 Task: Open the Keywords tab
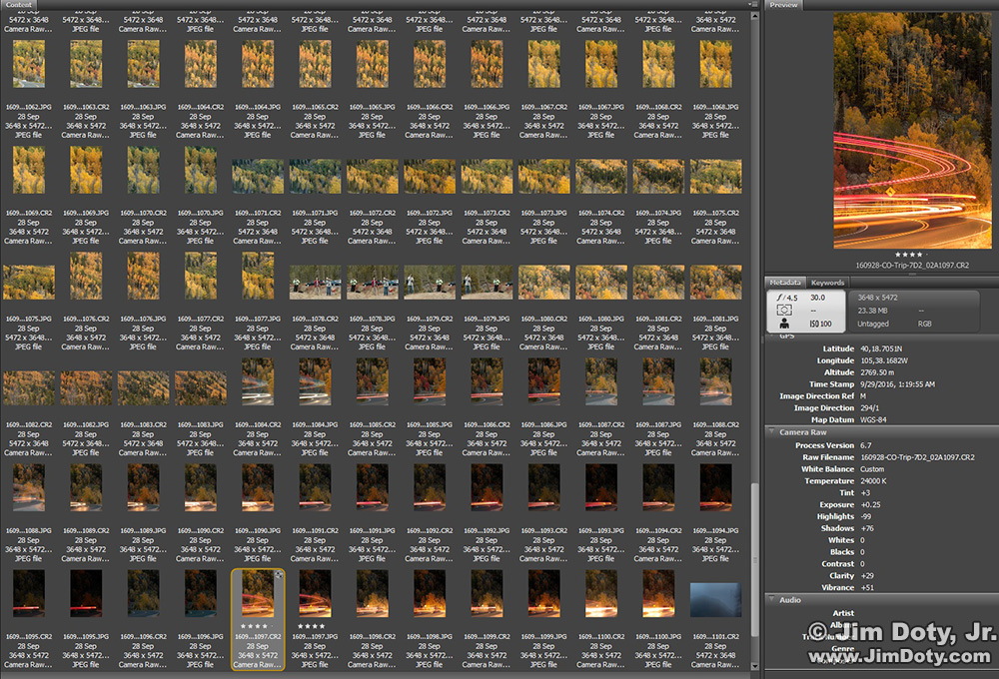(827, 283)
